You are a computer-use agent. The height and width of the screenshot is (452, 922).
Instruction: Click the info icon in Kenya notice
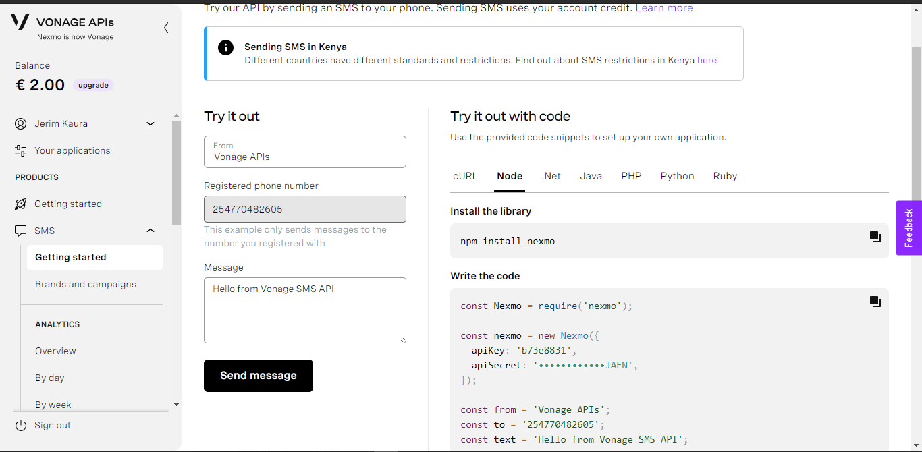pyautogui.click(x=225, y=47)
